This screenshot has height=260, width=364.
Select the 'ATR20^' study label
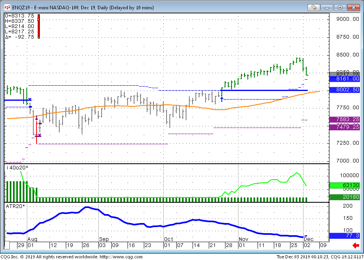point(15,206)
